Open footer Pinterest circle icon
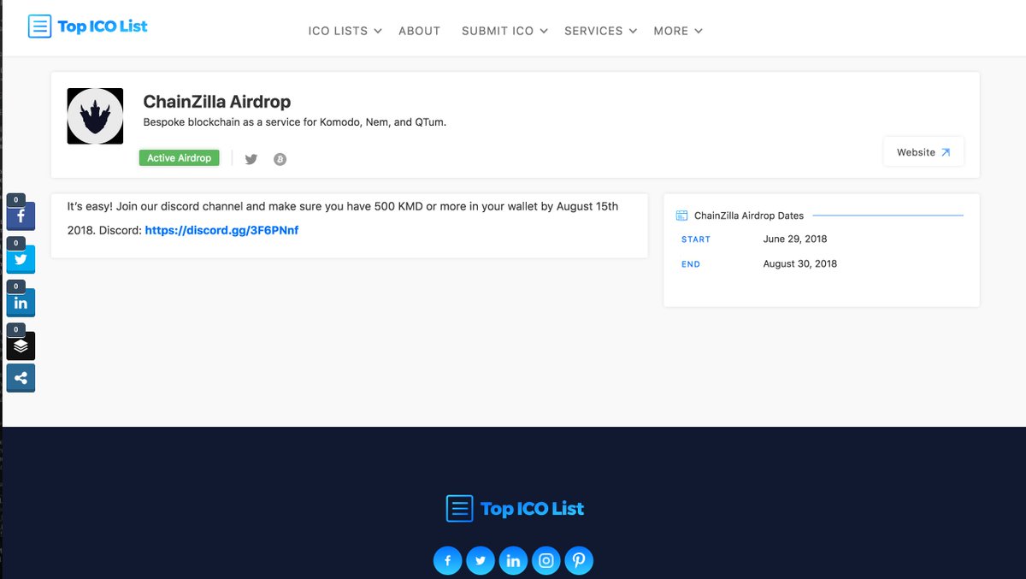 579,561
